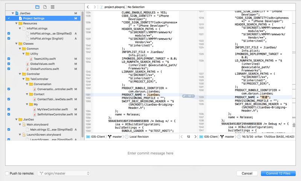Click Classes folder icon
The height and width of the screenshot is (181, 301).
pos(20,44)
